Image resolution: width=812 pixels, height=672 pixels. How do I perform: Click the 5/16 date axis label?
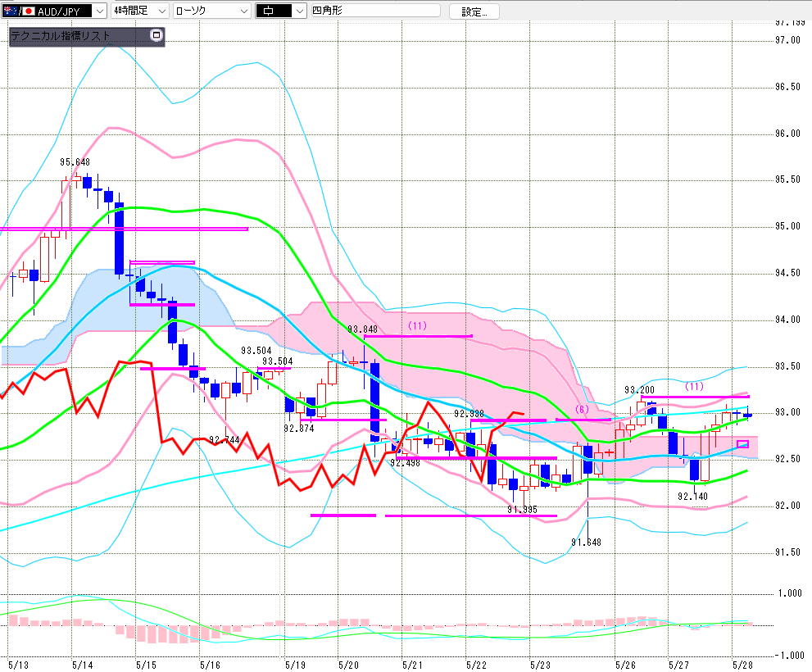(x=210, y=665)
